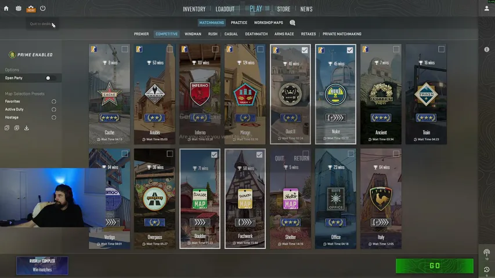Select the Hostage preset radio button
The image size is (495, 278).
[53, 117]
